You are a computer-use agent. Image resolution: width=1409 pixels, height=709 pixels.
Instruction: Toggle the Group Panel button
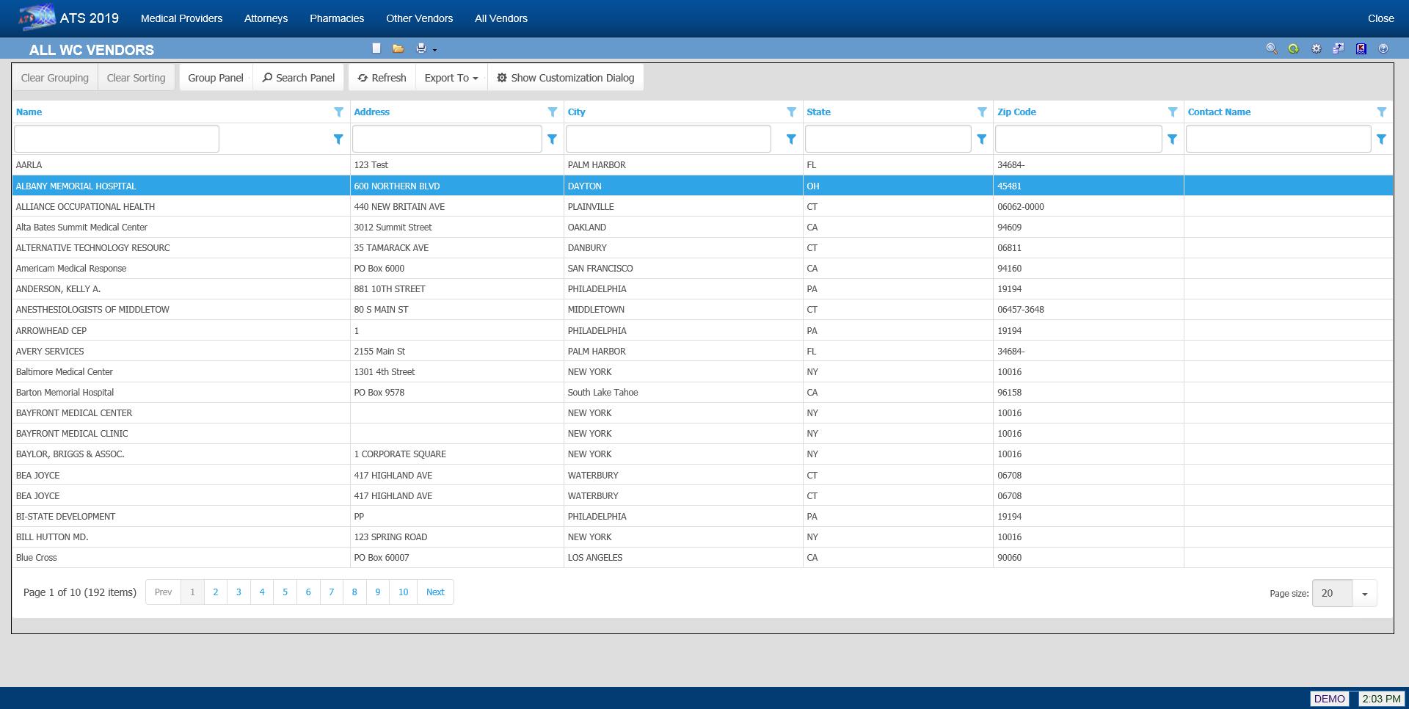pyautogui.click(x=215, y=78)
